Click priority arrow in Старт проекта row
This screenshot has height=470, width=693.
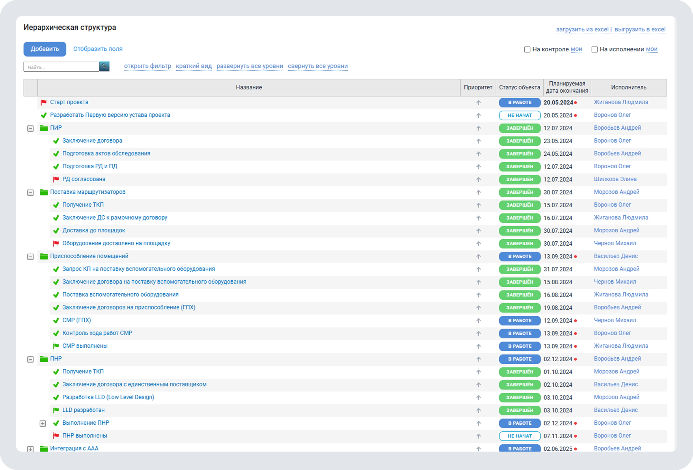point(478,102)
